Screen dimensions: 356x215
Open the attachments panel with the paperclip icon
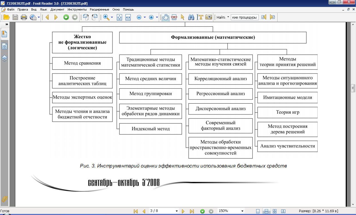(4, 199)
